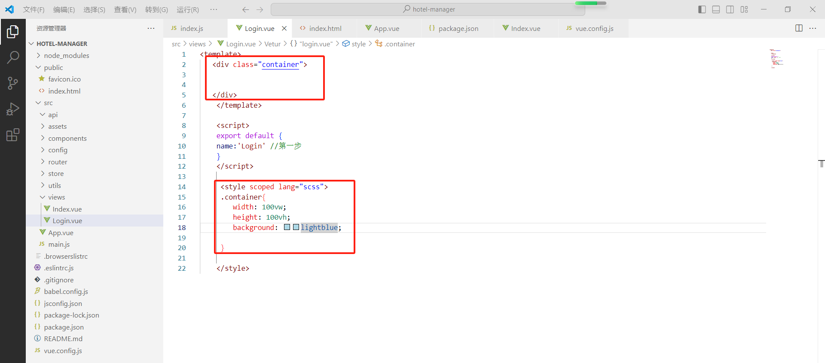Viewport: 825px width, 363px height.
Task: Click the style breadcrumb segment
Action: tap(354, 44)
